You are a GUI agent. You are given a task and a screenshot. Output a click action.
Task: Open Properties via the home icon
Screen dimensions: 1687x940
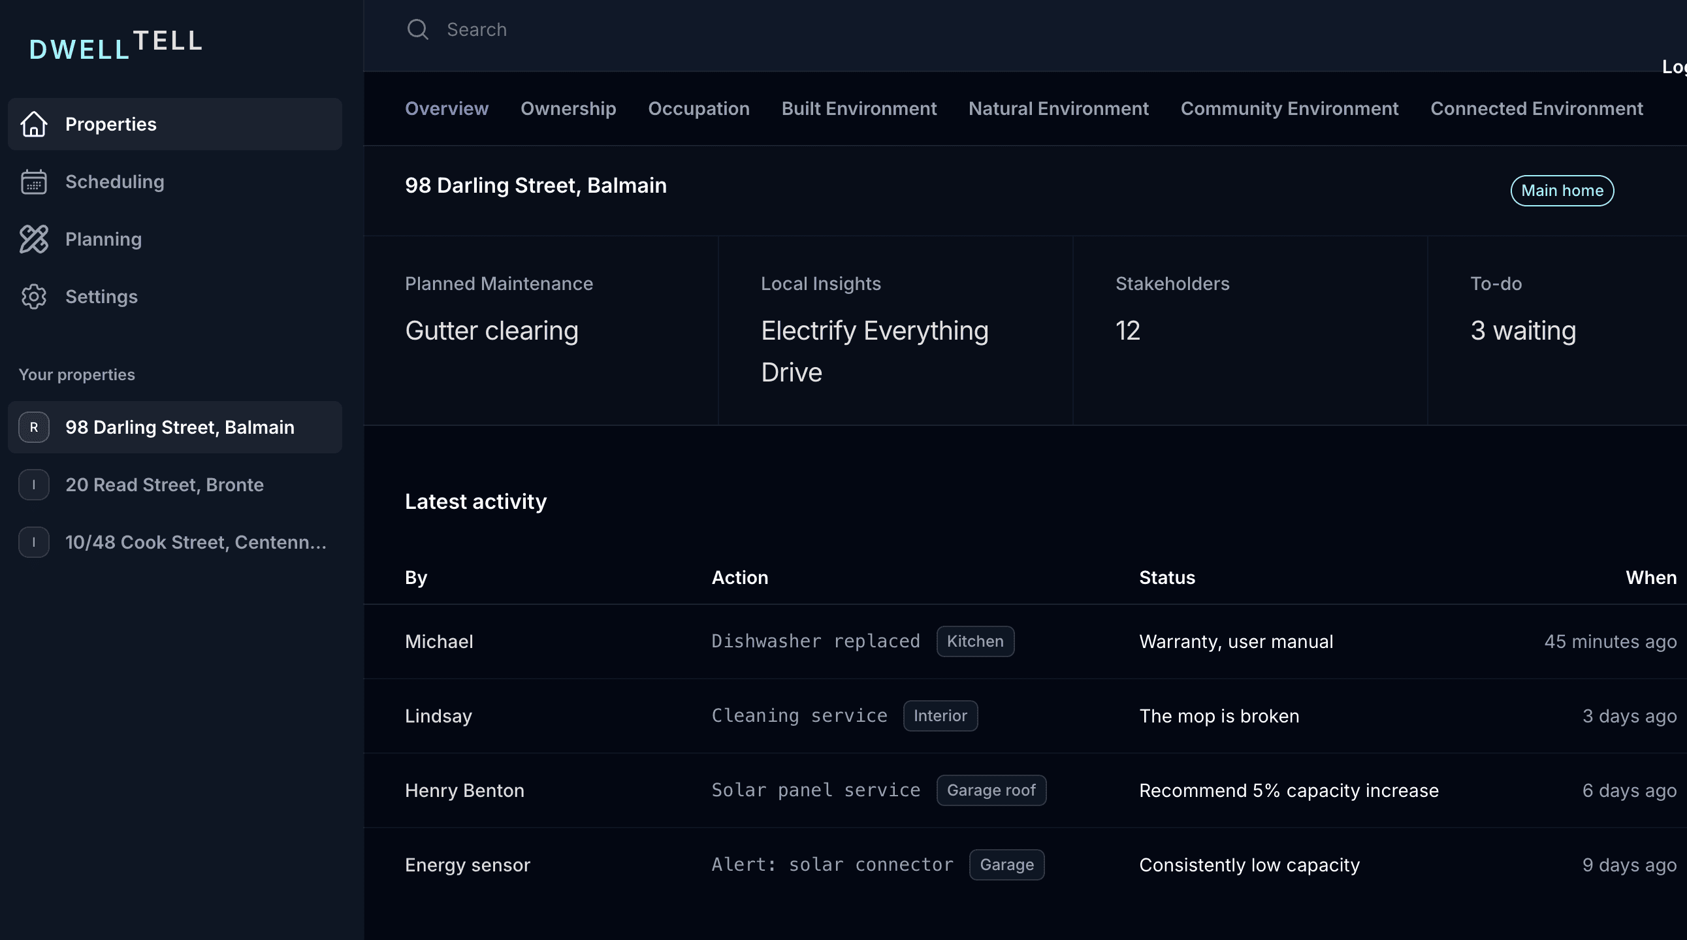coord(34,124)
